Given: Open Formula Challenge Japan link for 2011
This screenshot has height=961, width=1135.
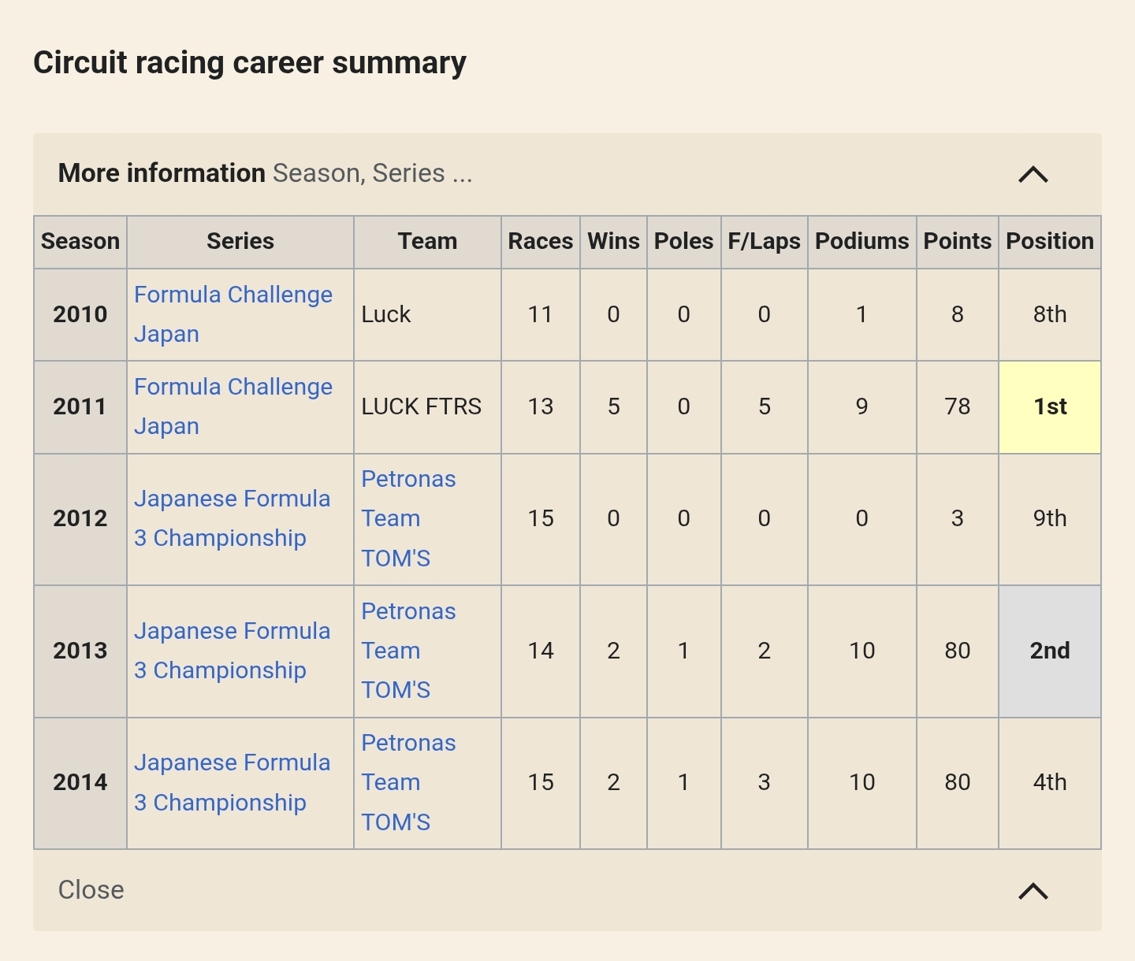Looking at the screenshot, I should pos(233,406).
